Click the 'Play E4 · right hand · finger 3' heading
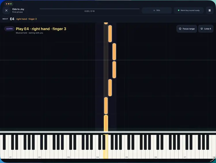Screen dimensions: 216x163 (41, 29)
